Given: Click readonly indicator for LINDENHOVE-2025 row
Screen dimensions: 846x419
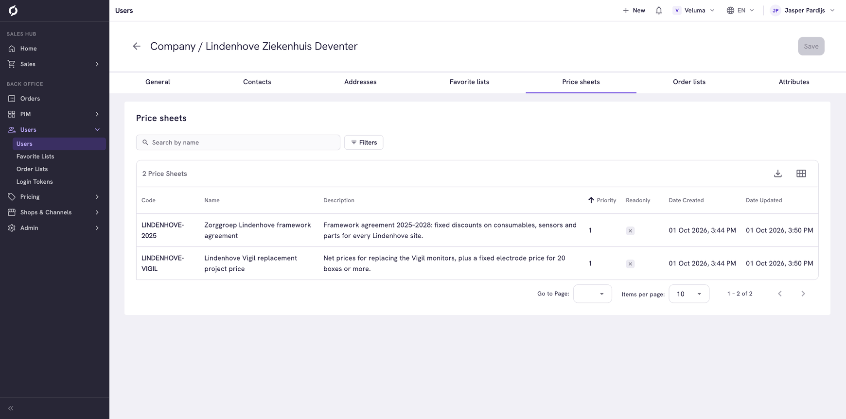Looking at the screenshot, I should pyautogui.click(x=630, y=231).
